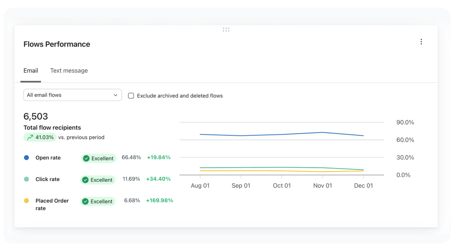Click the +169.98% change value
Viewport: 454px width, 251px height.
click(160, 200)
